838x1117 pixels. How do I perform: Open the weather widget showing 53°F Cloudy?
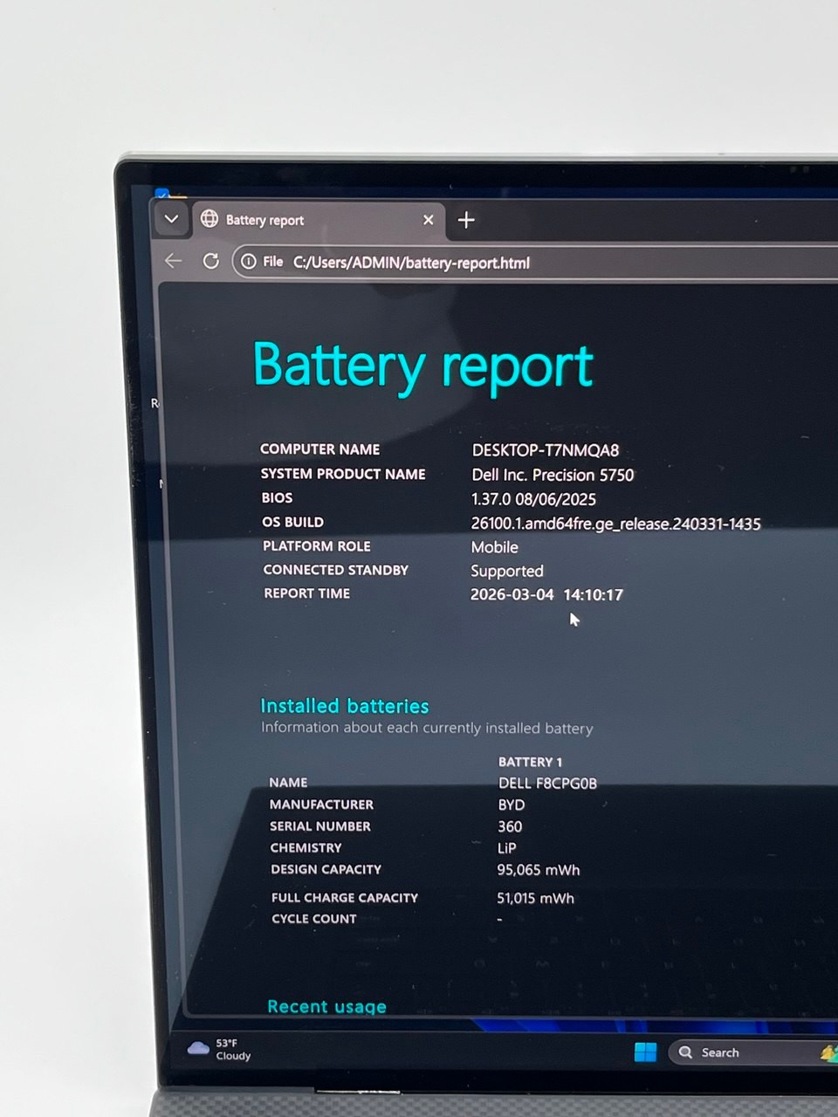tap(220, 1049)
